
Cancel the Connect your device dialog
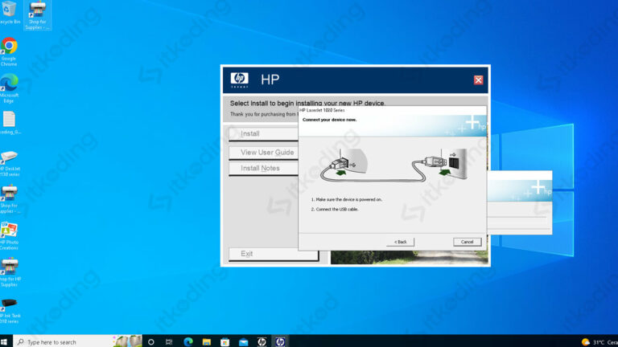[467, 242]
